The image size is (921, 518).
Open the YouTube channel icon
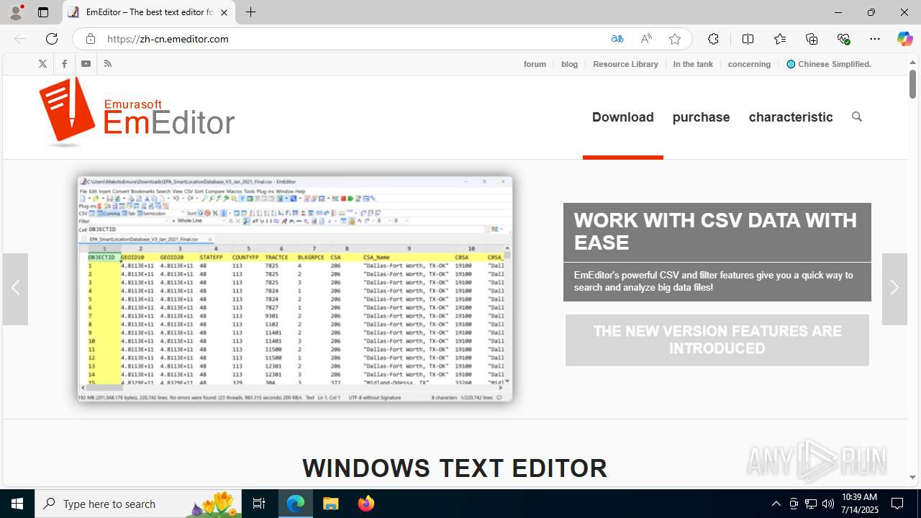tap(86, 64)
